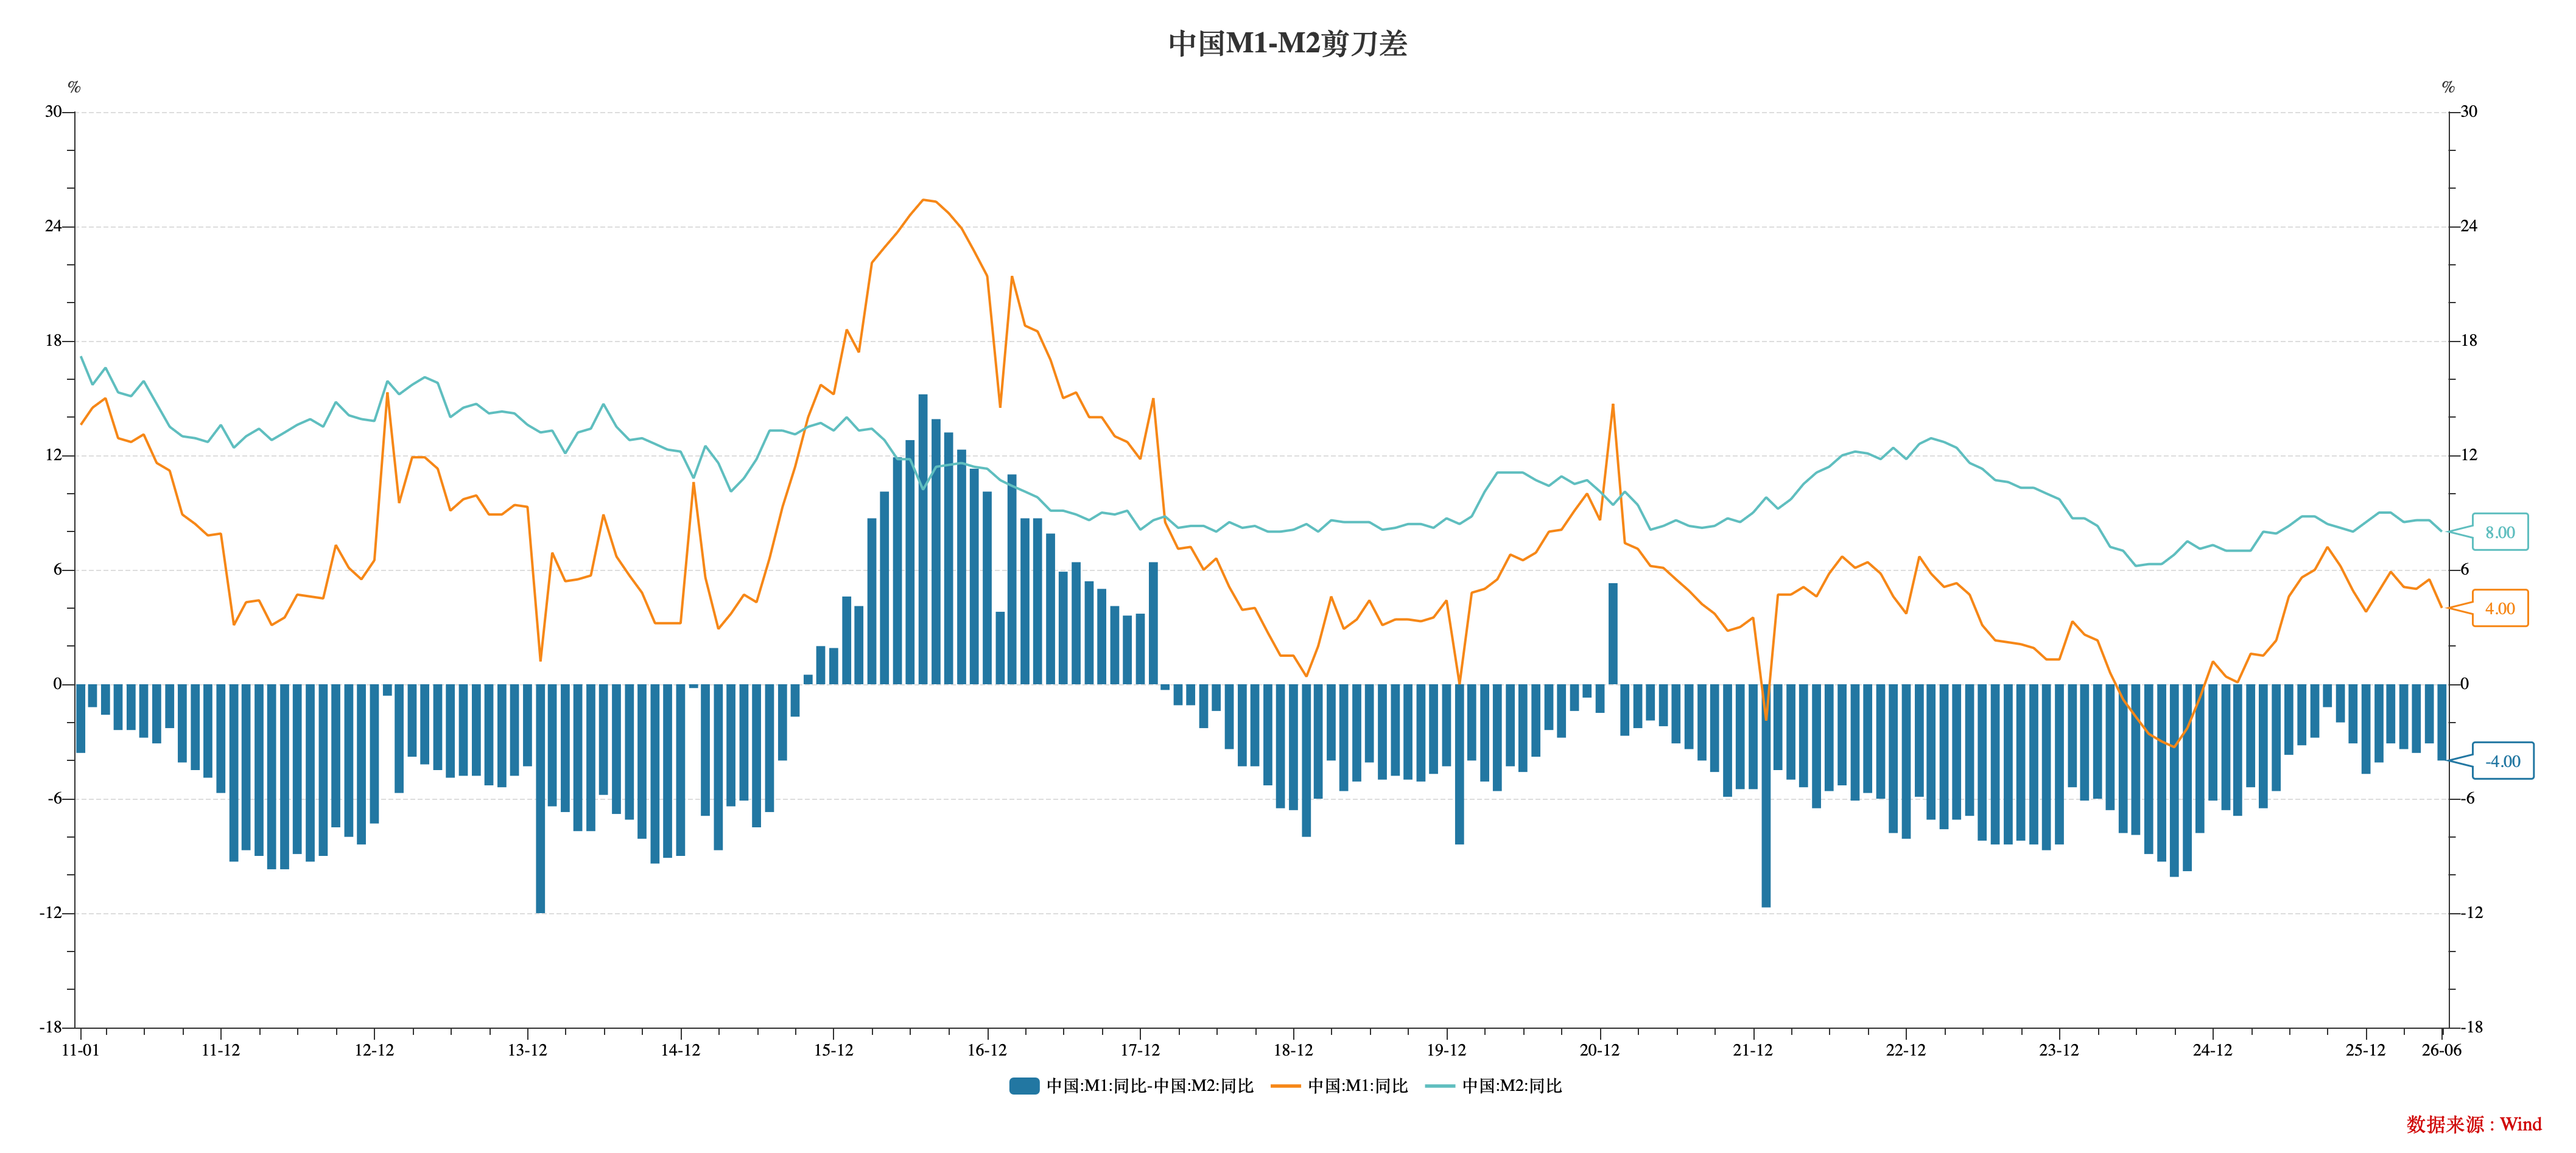Image resolution: width=2576 pixels, height=1153 pixels.
Task: Click the right axis -18 tick label
Action: (2471, 1027)
